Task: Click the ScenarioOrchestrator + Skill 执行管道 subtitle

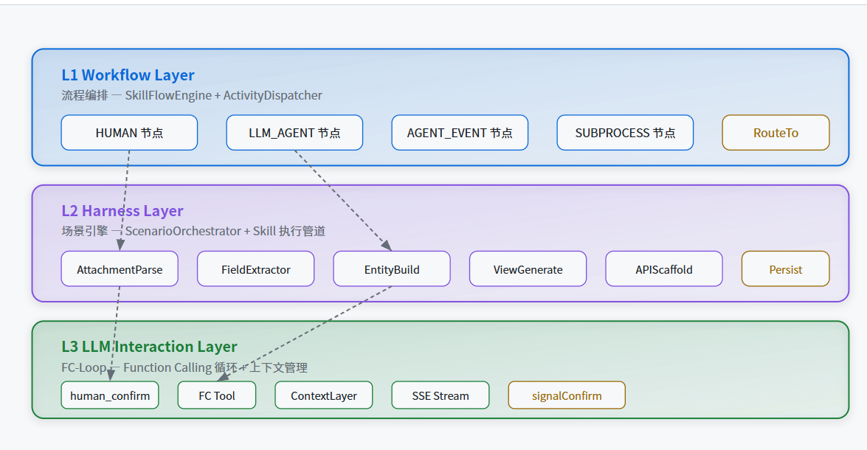Action: 193,231
